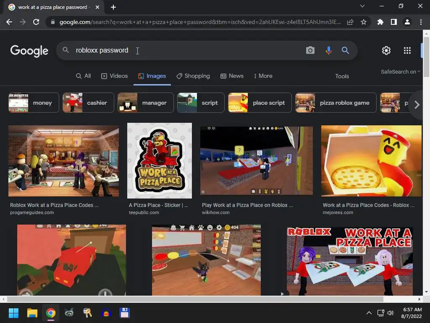Close the pizza place password tab
Screen dimensions: 430x323
97,7
